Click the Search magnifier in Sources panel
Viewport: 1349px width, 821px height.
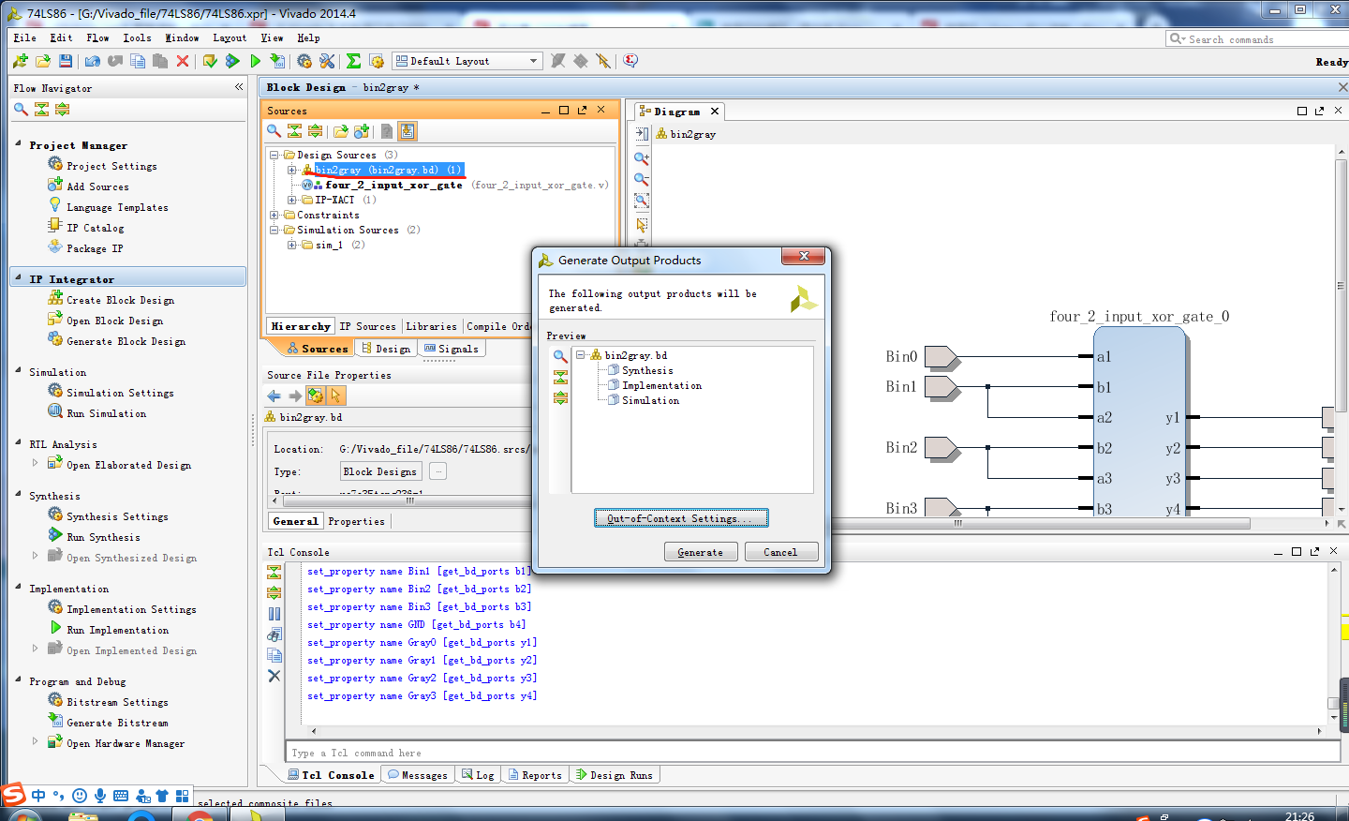(274, 131)
